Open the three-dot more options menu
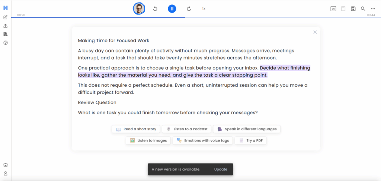This screenshot has width=381, height=181. coord(373,9)
